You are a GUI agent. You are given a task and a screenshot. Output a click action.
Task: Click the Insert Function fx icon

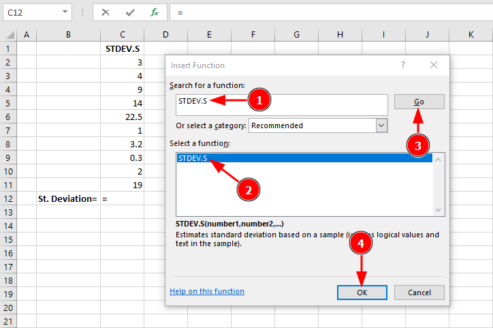pos(155,12)
